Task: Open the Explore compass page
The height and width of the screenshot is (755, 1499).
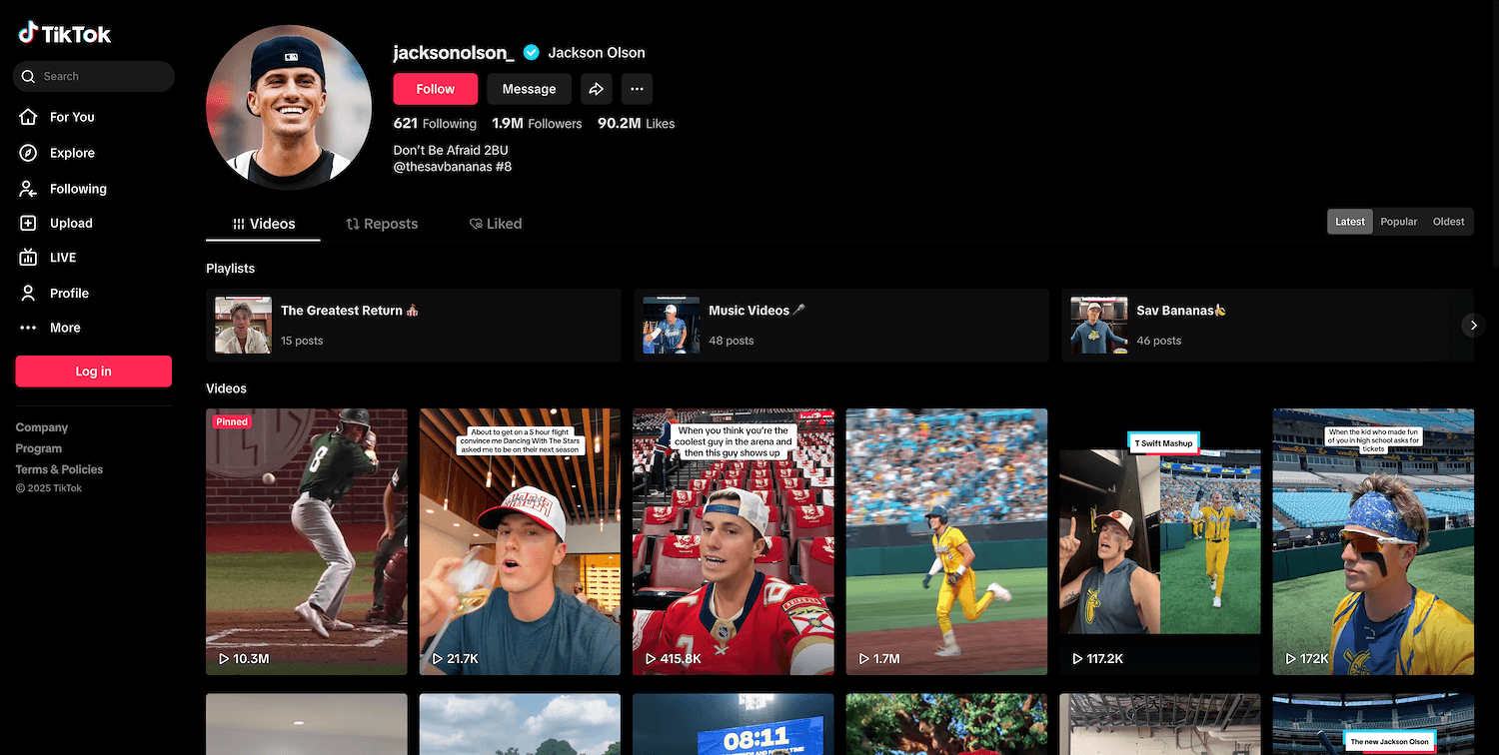Action: point(71,153)
